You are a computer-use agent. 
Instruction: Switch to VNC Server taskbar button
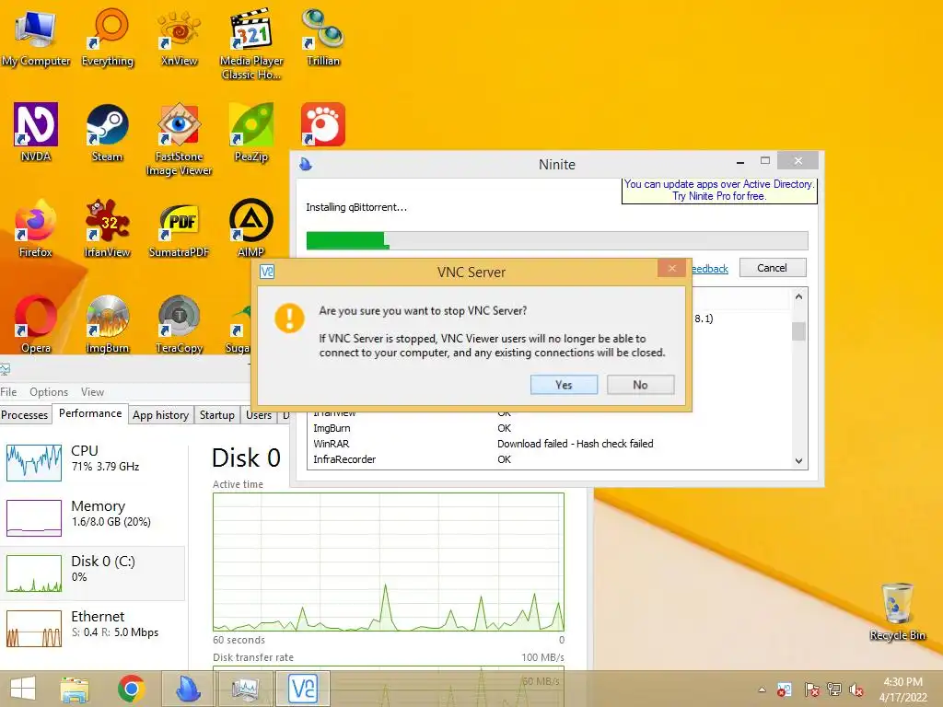302,689
